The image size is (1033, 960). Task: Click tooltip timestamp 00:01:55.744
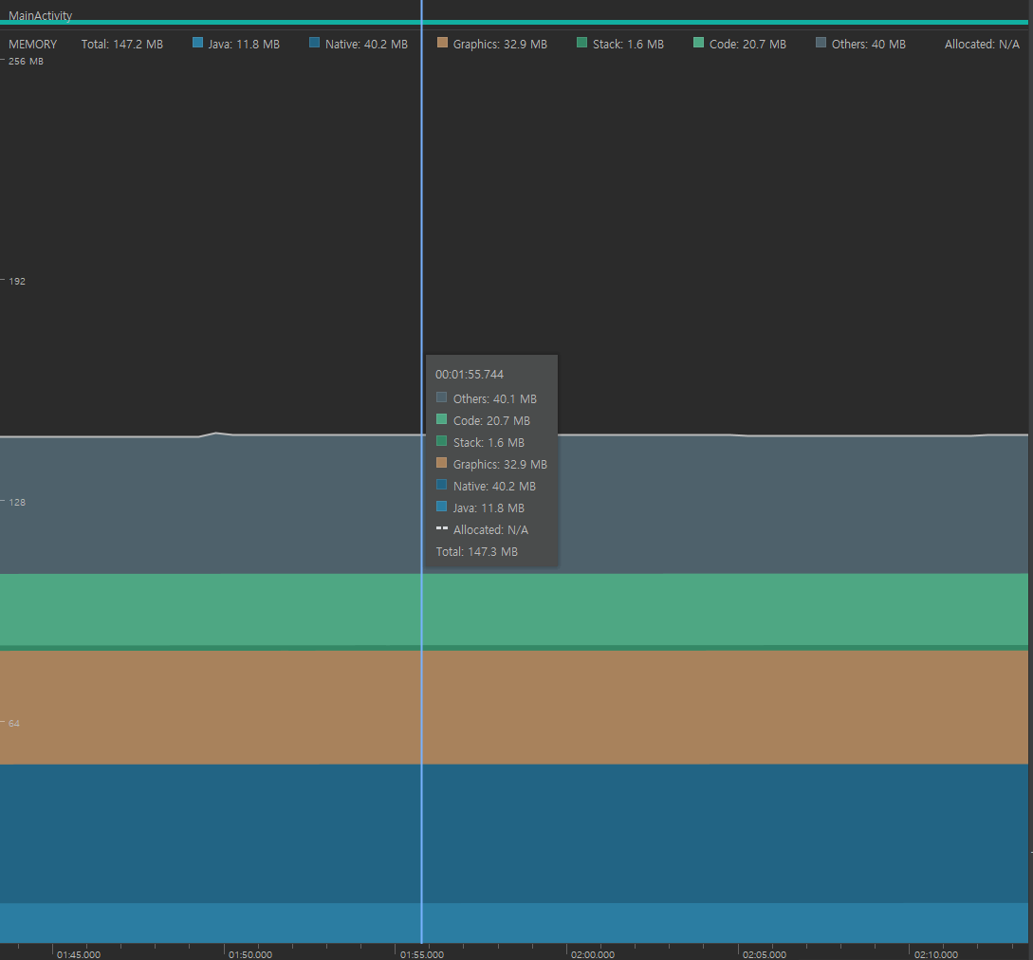tap(469, 375)
